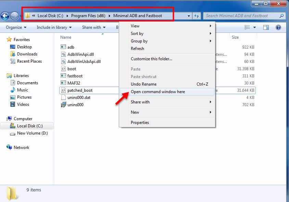Click the change view icon in toolbar
The height and width of the screenshot is (202, 289).
[x=247, y=27]
